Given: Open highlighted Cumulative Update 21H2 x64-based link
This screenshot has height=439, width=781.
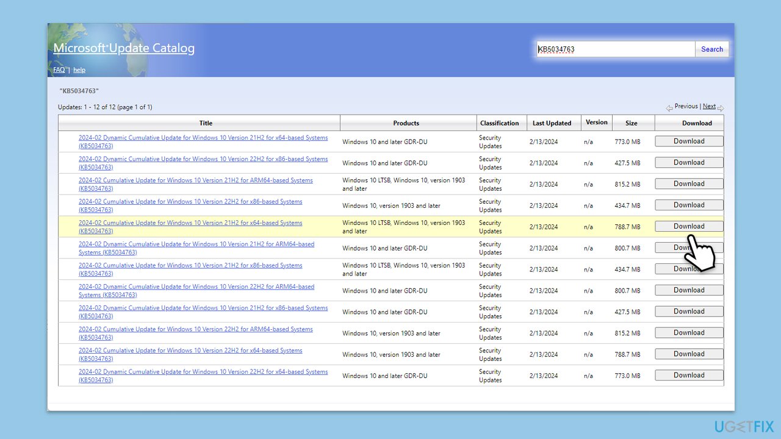Looking at the screenshot, I should [190, 227].
